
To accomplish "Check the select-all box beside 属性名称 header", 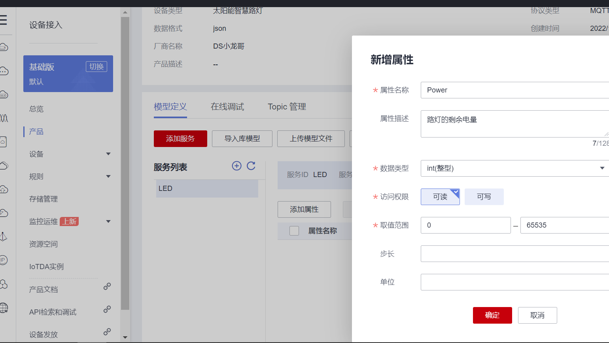I will click(294, 231).
